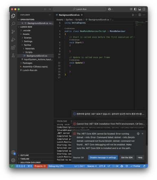Screen dimensions: 157x180
Task: Collapse the Assets folder
Action: click(x=26, y=34)
